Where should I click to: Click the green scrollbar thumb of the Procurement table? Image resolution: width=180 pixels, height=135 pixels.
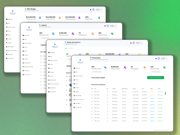coord(165,93)
